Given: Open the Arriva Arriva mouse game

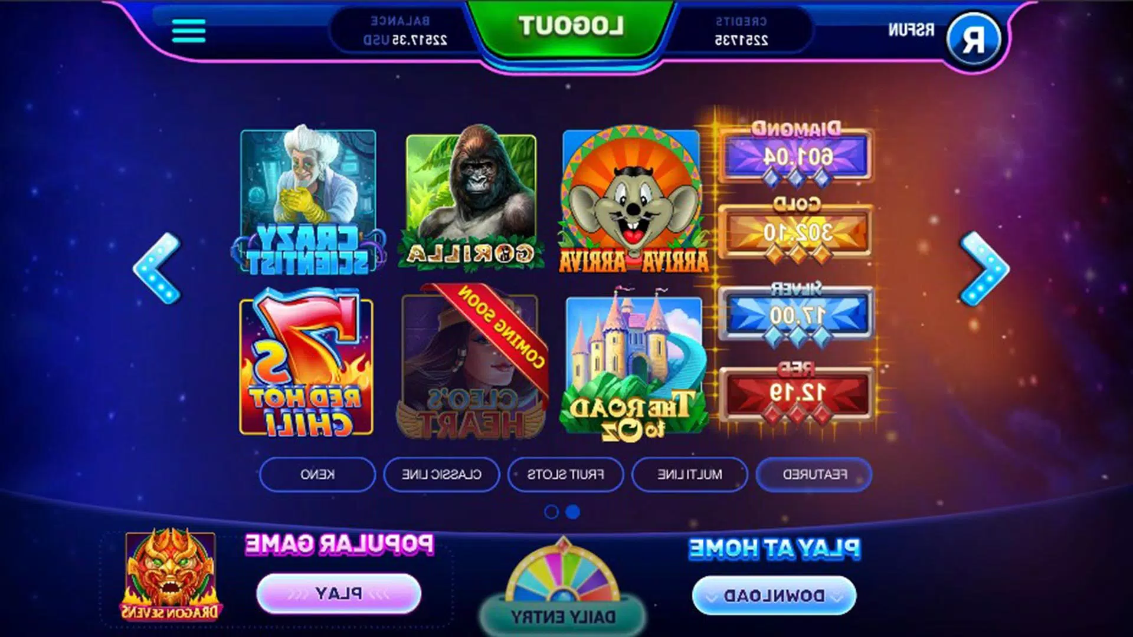Looking at the screenshot, I should pyautogui.click(x=632, y=199).
